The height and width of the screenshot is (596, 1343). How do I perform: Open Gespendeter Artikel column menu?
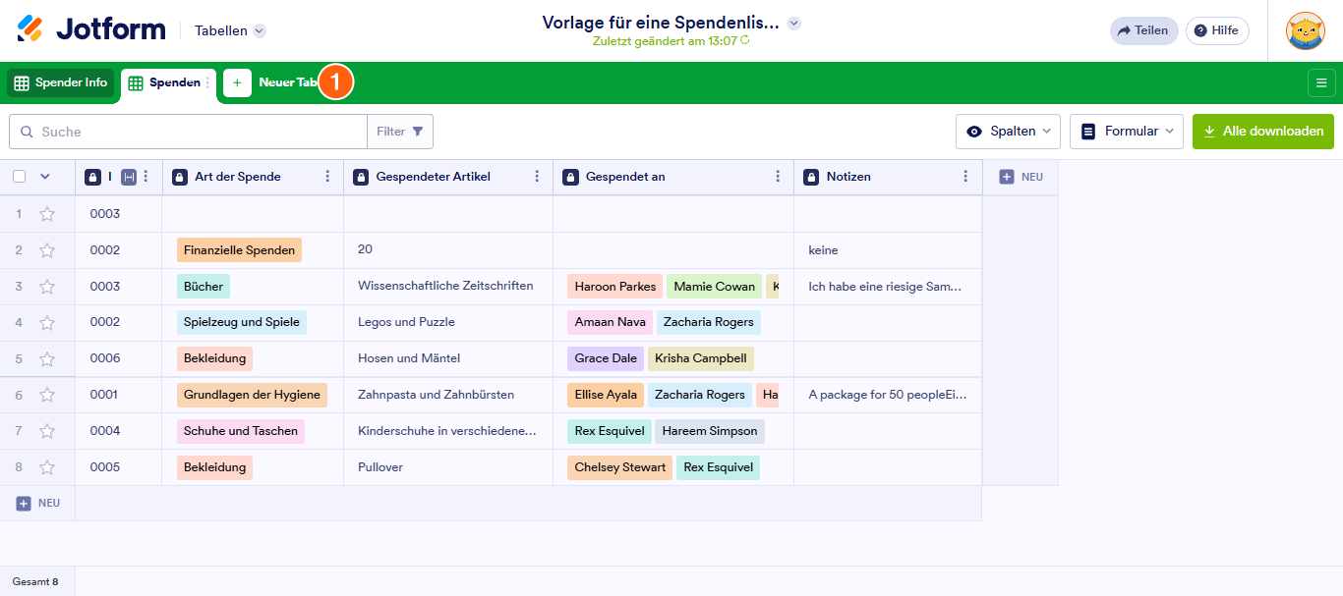[x=537, y=177]
